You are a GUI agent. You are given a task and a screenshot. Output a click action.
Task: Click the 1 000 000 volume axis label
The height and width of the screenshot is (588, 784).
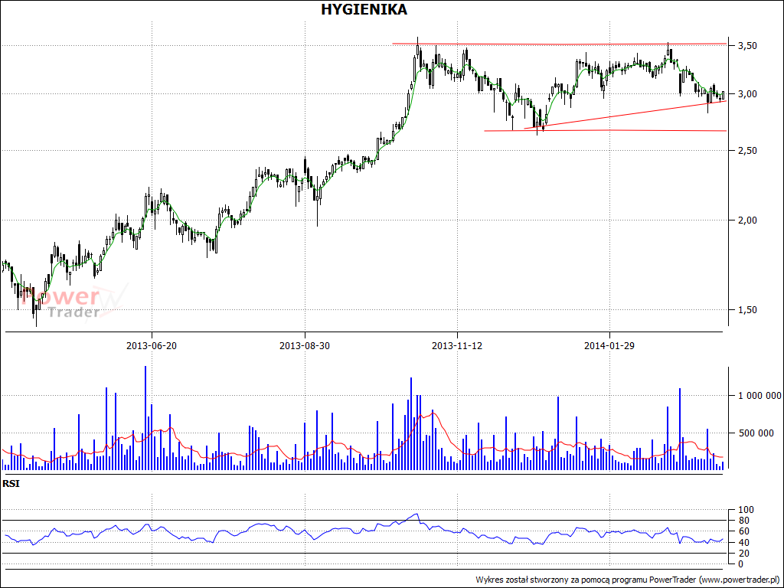(759, 396)
